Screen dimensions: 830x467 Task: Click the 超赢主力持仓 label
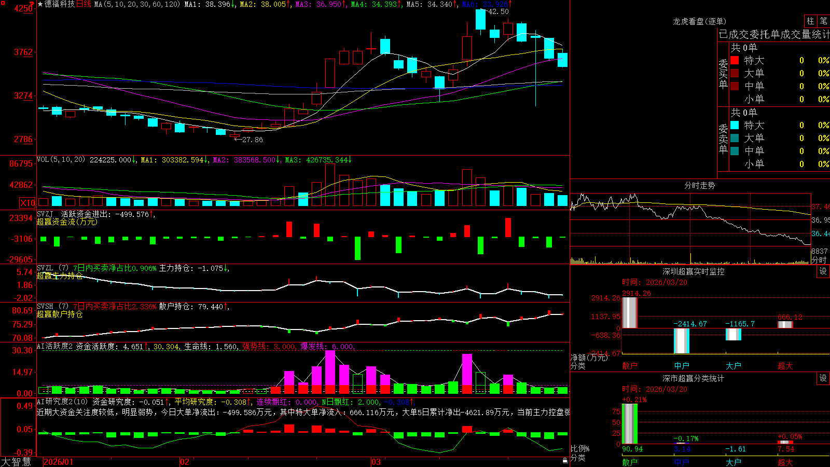[x=60, y=276]
